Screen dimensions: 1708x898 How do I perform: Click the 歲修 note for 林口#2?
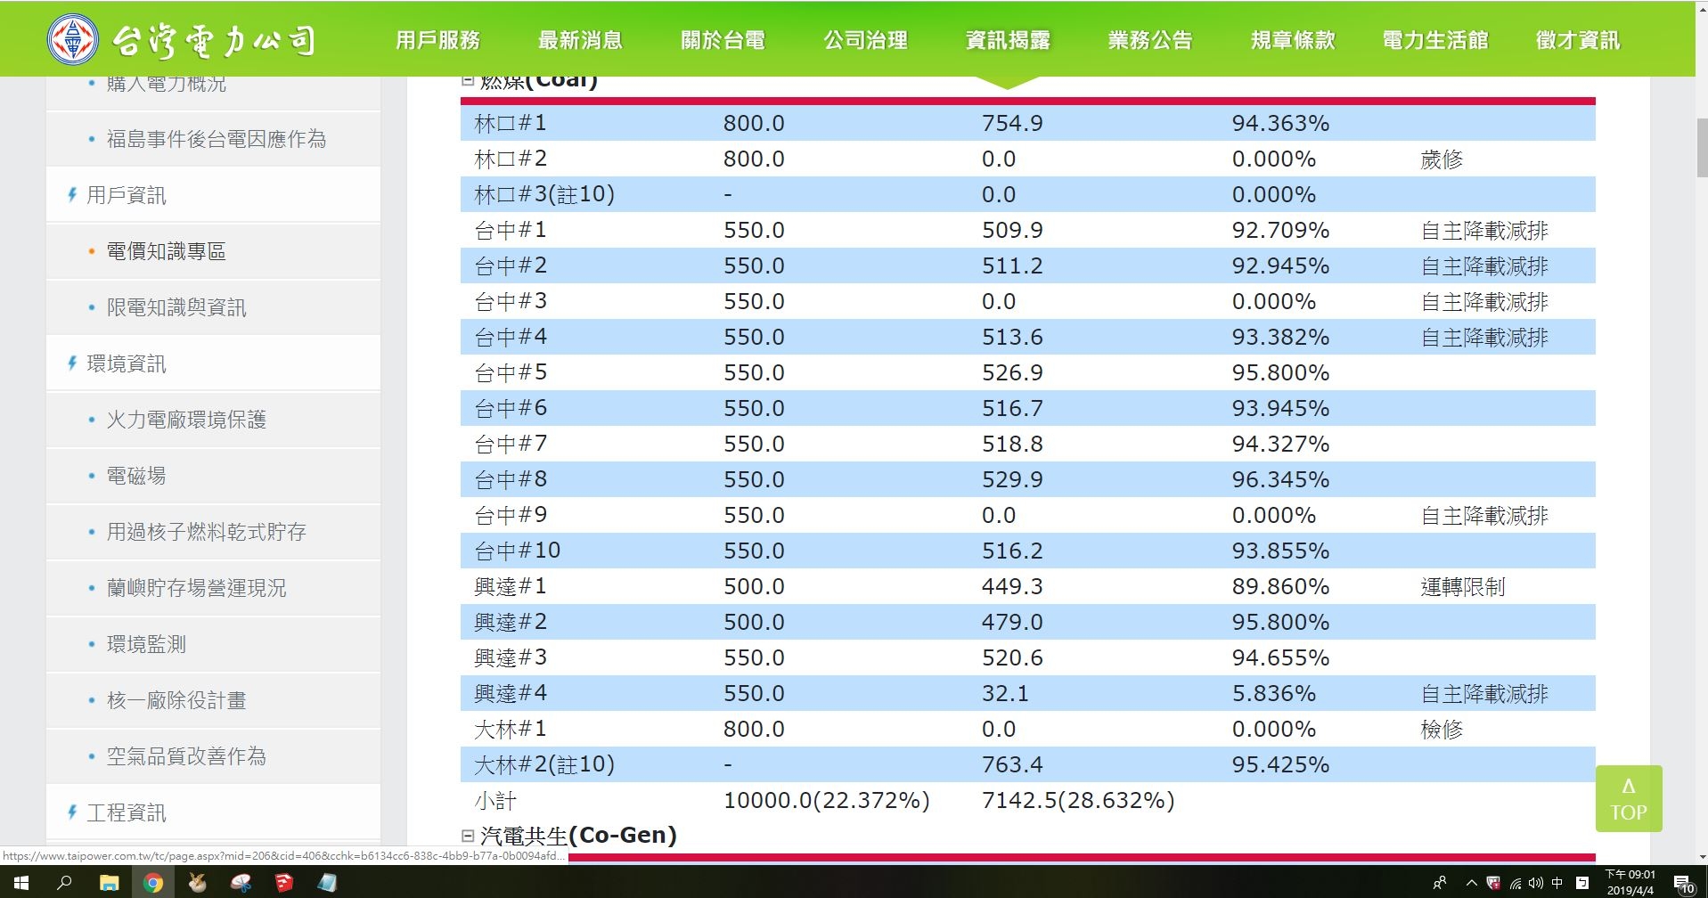(1442, 159)
